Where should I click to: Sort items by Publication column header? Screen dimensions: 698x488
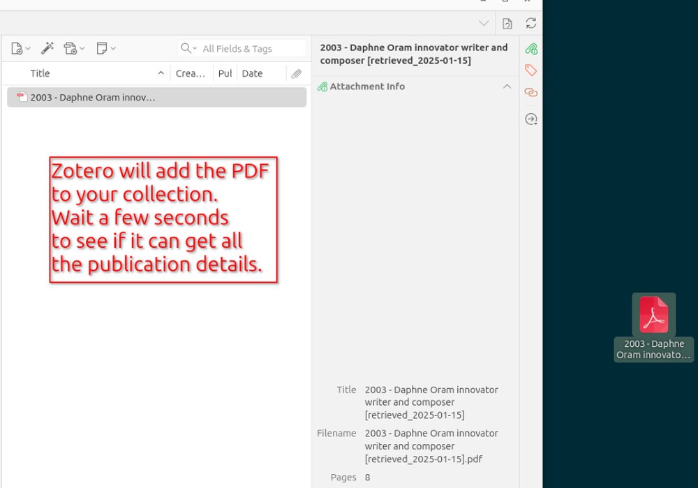[225, 73]
